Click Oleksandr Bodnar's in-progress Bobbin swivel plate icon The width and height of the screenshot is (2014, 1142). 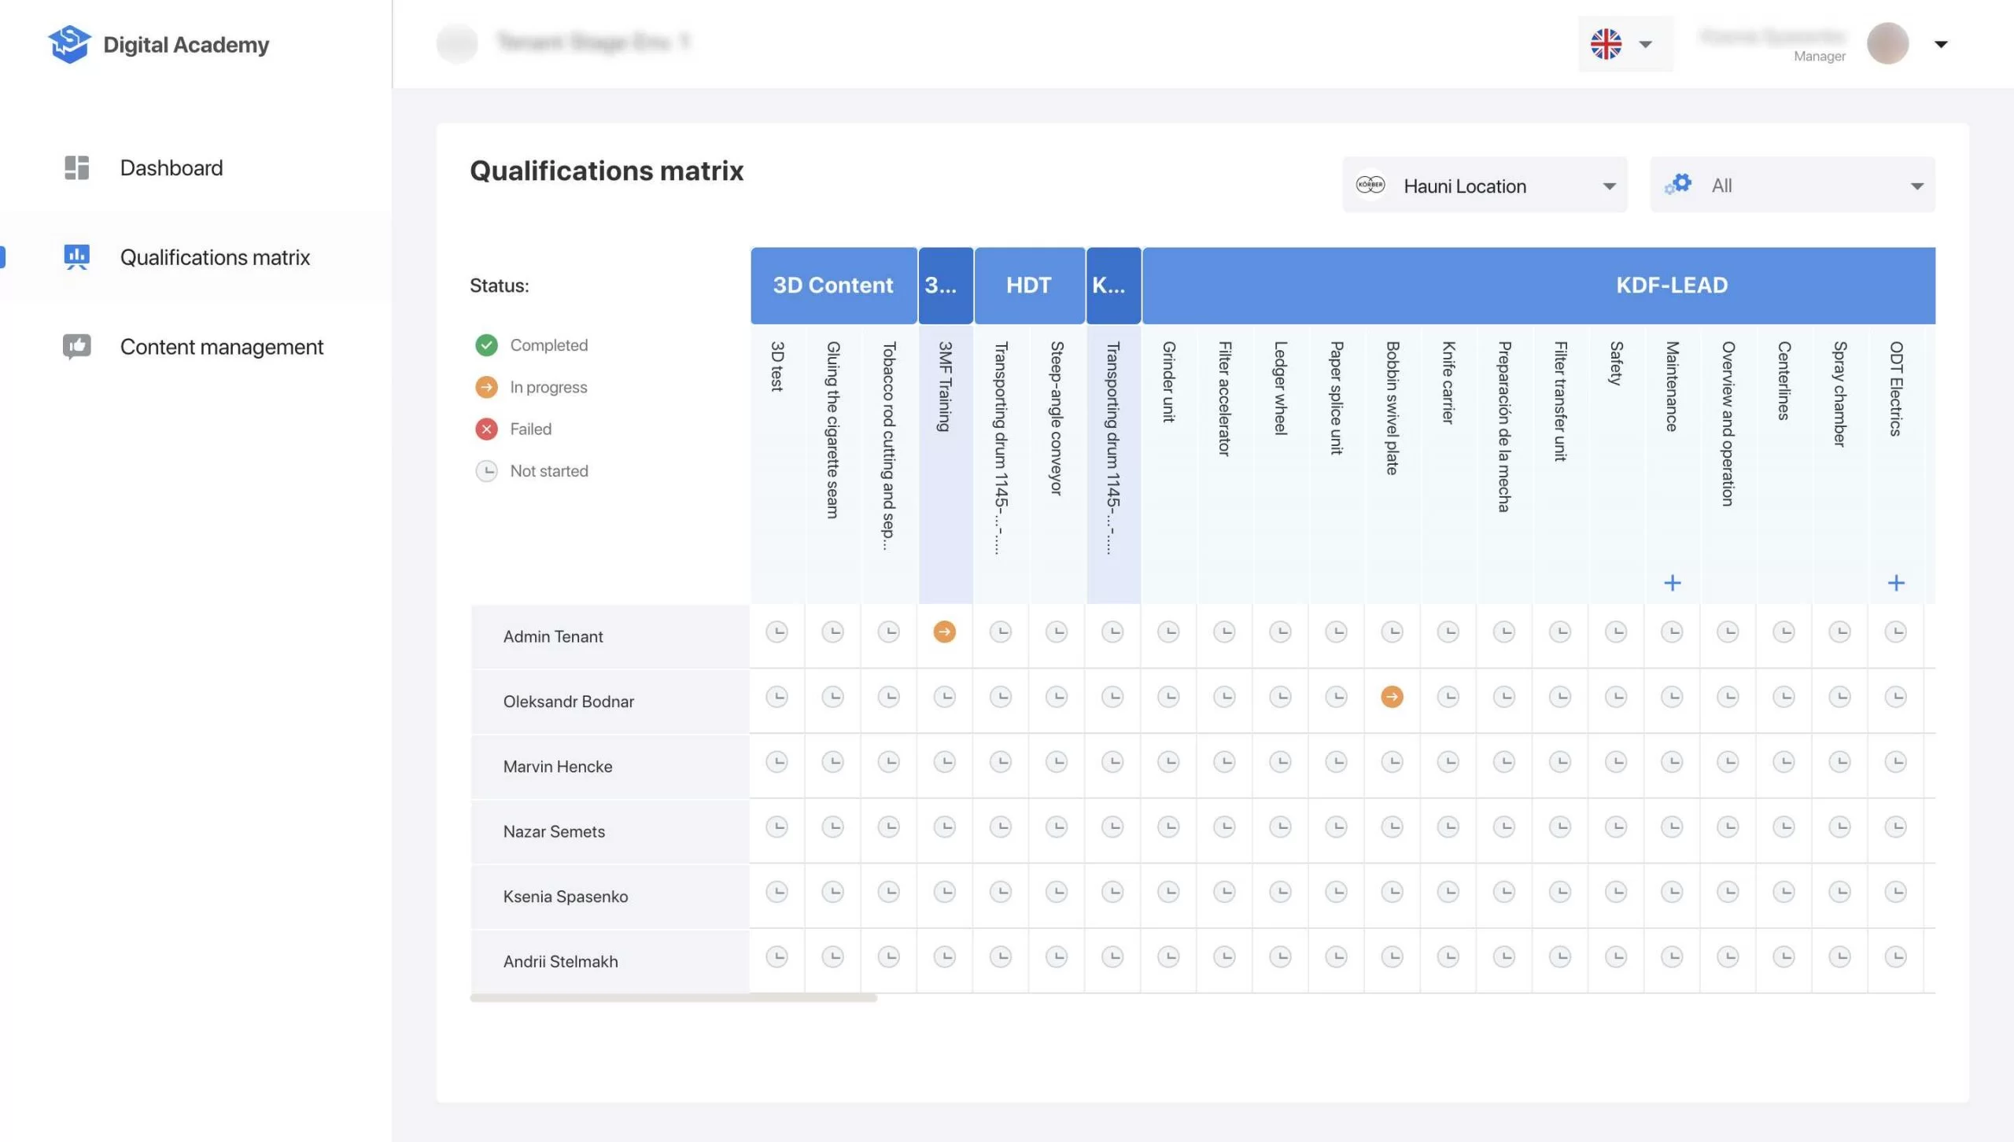(x=1392, y=697)
